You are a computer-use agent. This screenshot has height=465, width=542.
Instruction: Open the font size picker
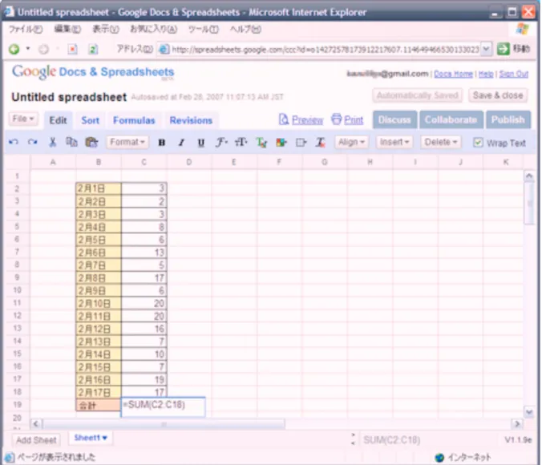(x=241, y=142)
